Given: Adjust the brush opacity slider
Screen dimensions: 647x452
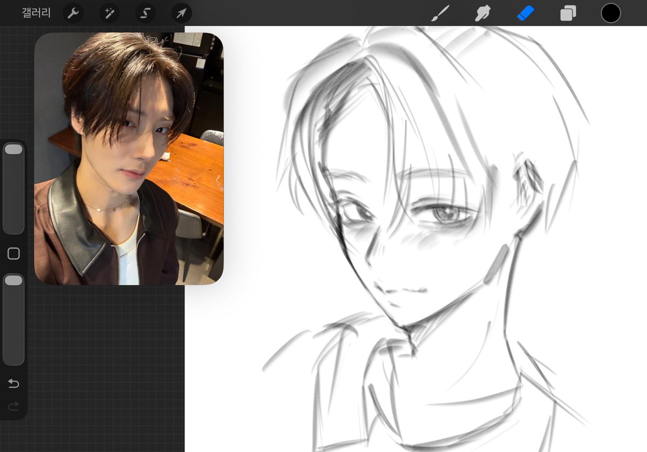Looking at the screenshot, I should point(13,319).
